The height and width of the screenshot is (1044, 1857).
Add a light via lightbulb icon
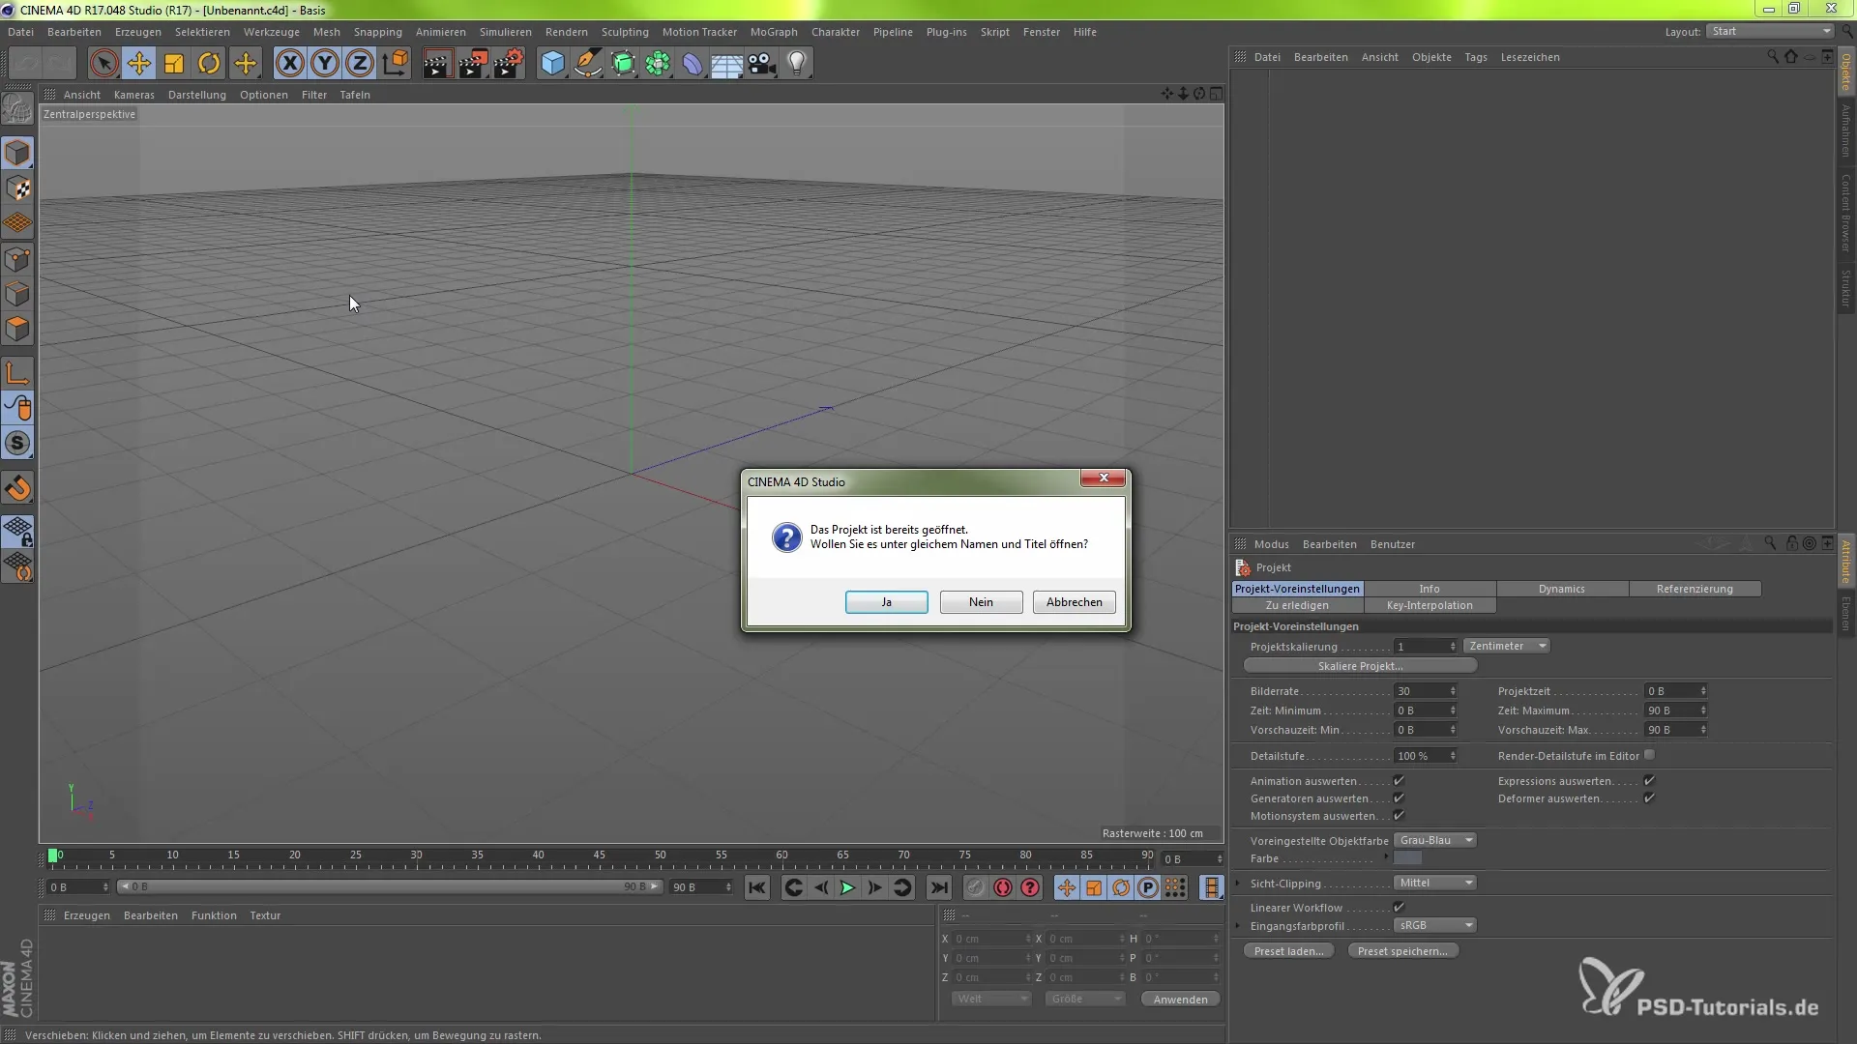pos(796,64)
